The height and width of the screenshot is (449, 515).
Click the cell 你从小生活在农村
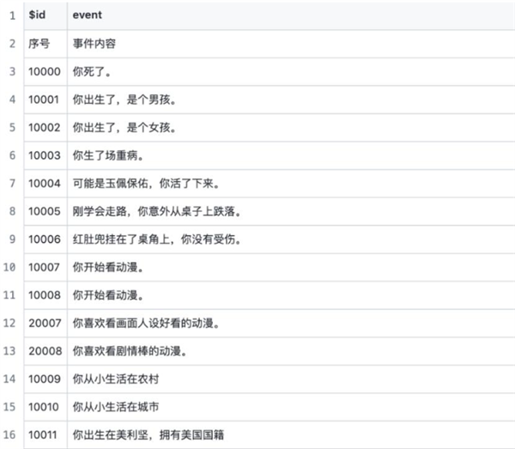118,379
